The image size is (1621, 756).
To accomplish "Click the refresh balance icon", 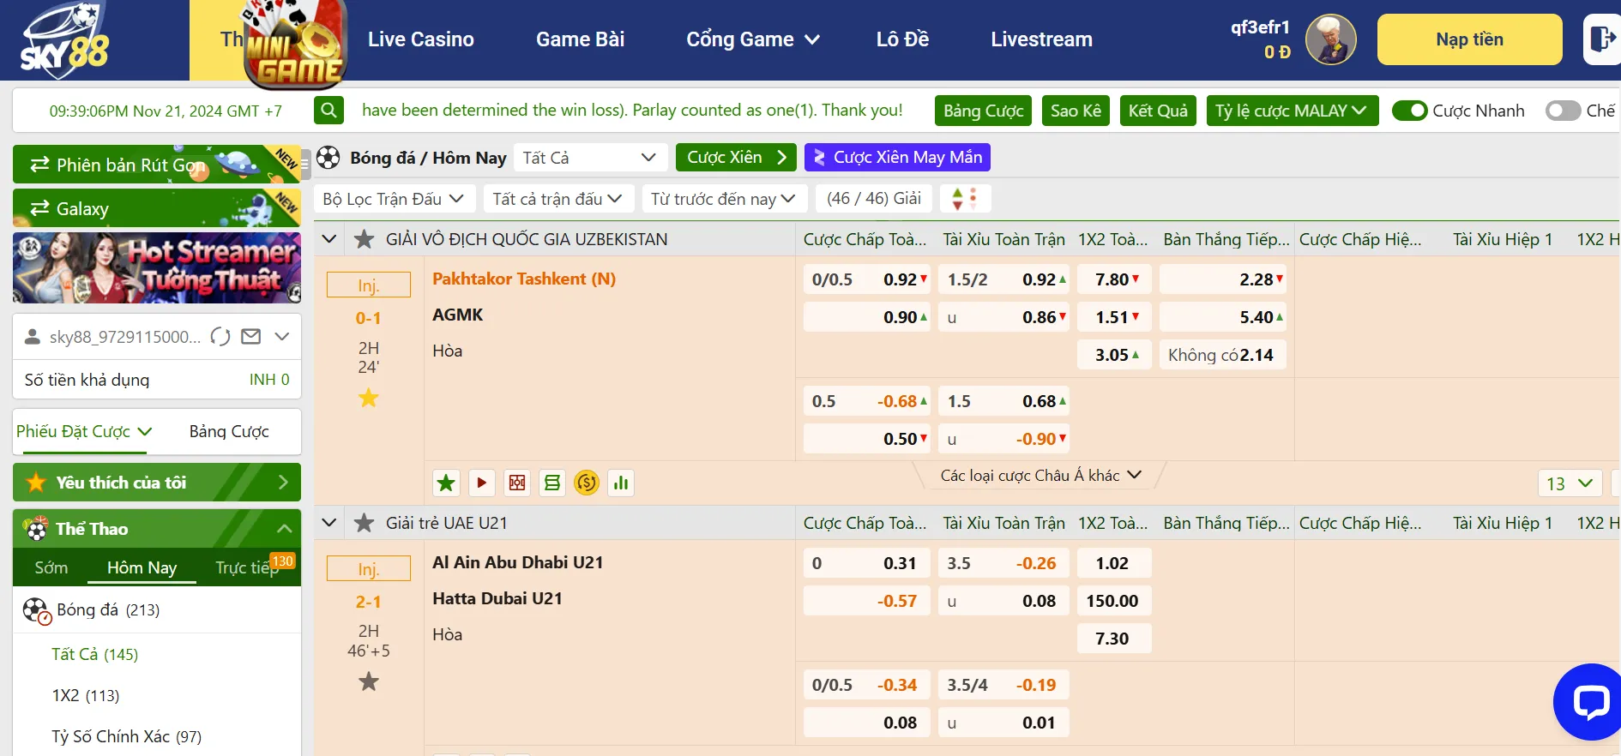I will (x=220, y=337).
